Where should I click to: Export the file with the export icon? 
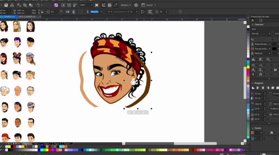69,5
